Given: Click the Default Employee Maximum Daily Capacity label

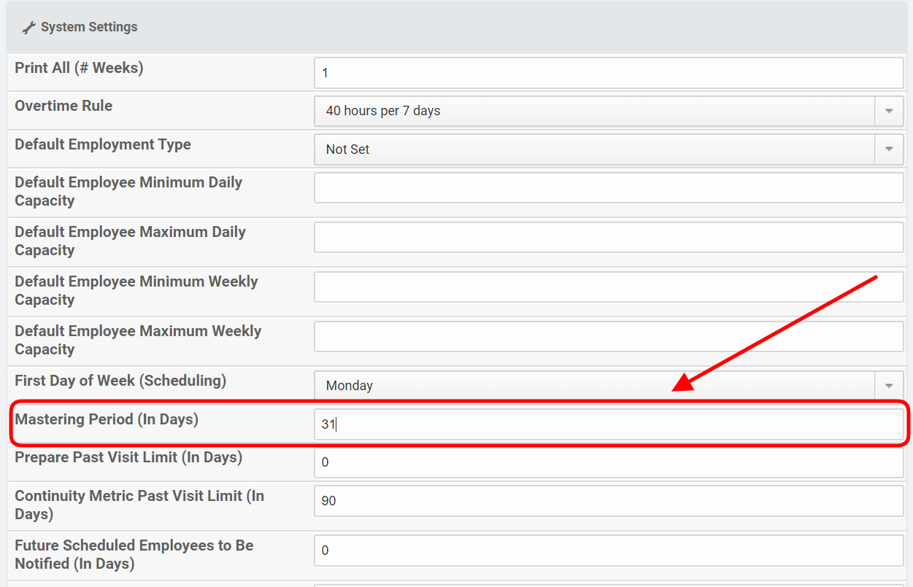Looking at the screenshot, I should click(131, 241).
